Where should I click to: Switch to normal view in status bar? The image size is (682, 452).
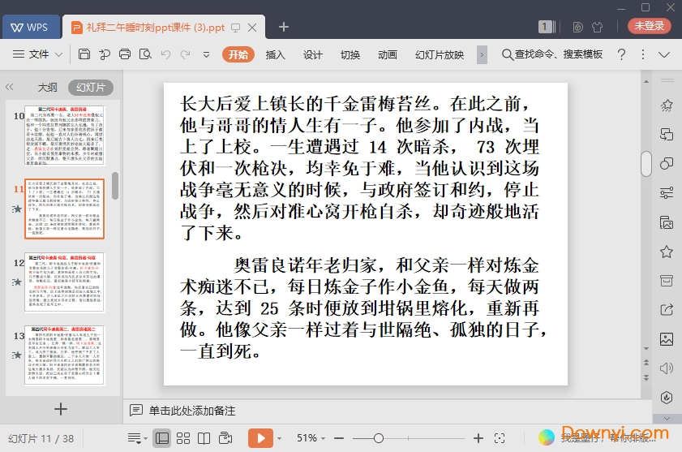click(162, 438)
